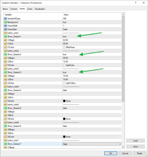Screen dimensions: 148x157
Task: Open the Visualization tab
Action: coord(40,9)
